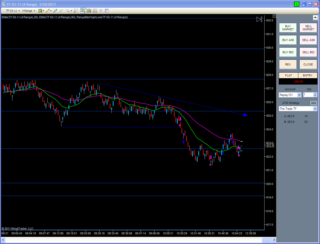Click the BUY BID button
This screenshot has width=320, height=244.
[288, 52]
